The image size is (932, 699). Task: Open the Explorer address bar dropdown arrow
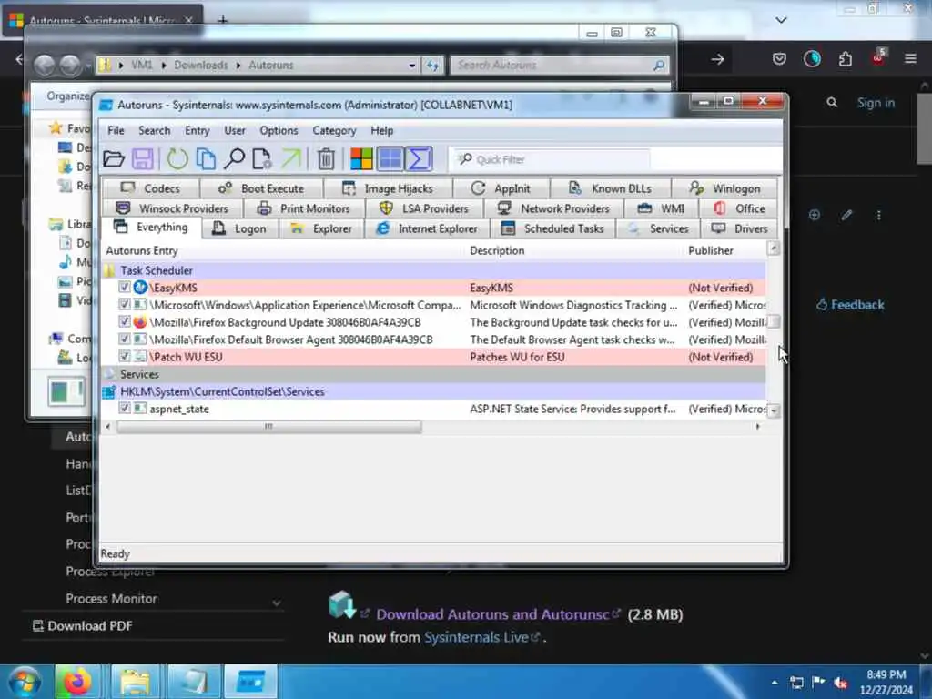pos(412,66)
